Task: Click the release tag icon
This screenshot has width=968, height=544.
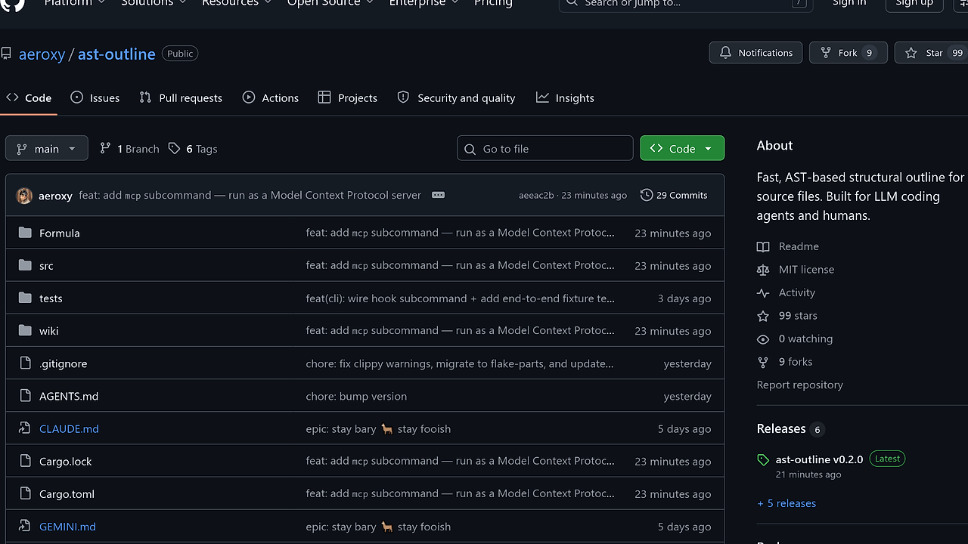Action: 763,459
